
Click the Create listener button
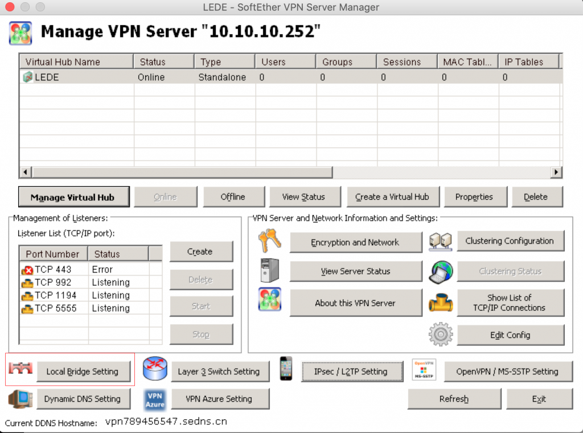[202, 251]
